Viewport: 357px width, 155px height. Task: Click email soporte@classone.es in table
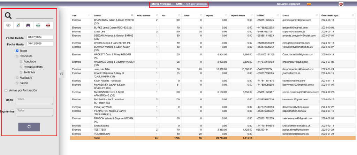coord(294,31)
